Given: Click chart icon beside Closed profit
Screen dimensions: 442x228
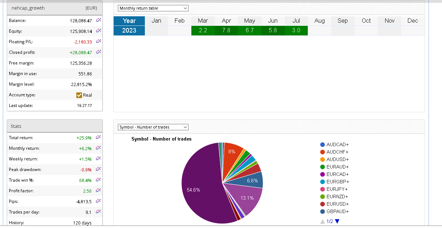Looking at the screenshot, I should click(99, 52).
